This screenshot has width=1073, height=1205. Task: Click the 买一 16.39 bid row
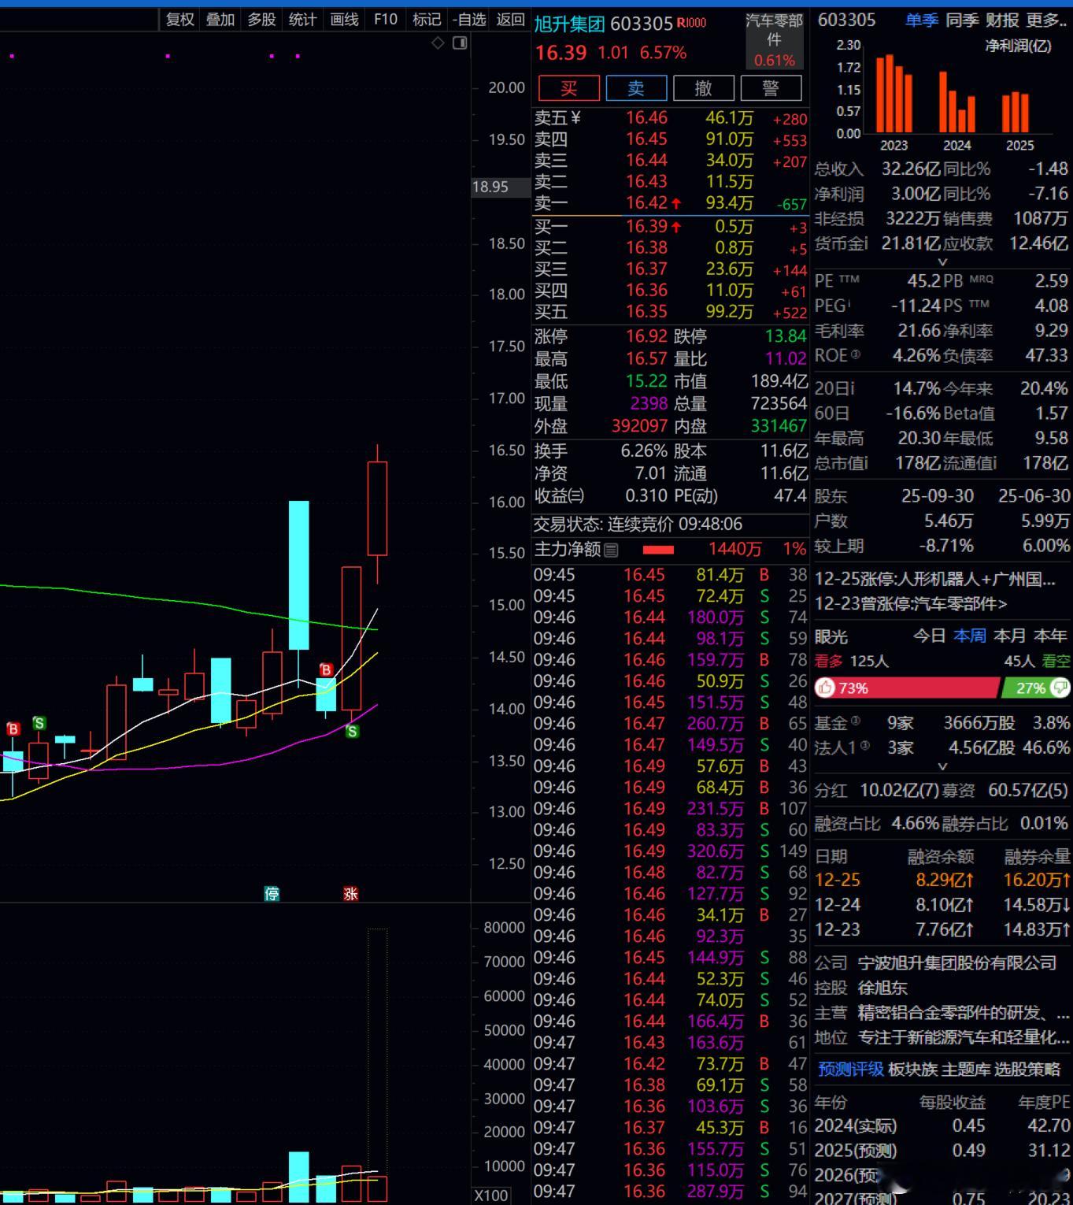coord(671,227)
